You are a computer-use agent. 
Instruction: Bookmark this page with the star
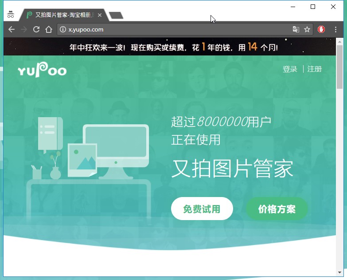[307, 30]
